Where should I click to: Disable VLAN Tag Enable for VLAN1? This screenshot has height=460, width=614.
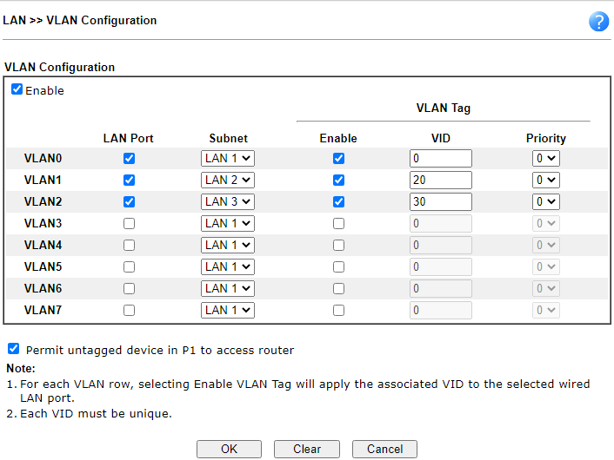tap(338, 181)
